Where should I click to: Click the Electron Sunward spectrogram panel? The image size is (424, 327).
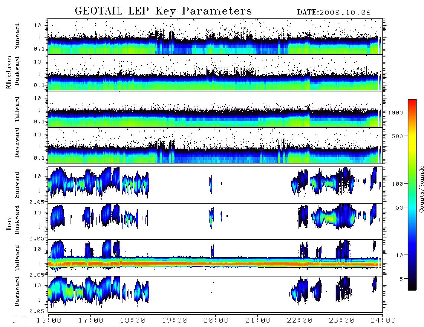click(215, 36)
